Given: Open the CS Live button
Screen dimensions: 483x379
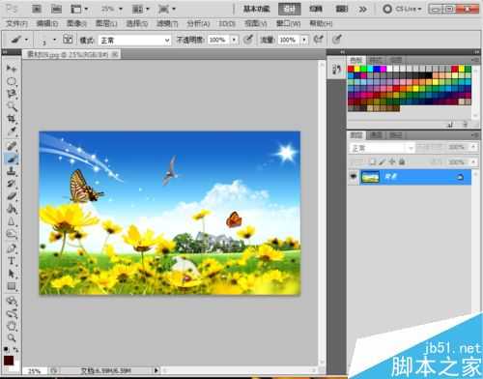Looking at the screenshot, I should coord(402,9).
